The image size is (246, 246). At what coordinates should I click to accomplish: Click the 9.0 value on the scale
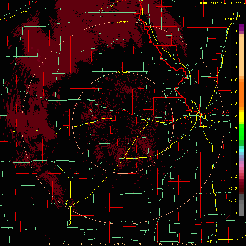pyautogui.click(x=234, y=43)
